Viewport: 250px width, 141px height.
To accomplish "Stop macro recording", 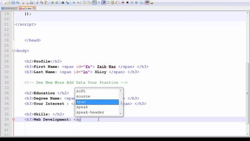I will click(127, 3).
